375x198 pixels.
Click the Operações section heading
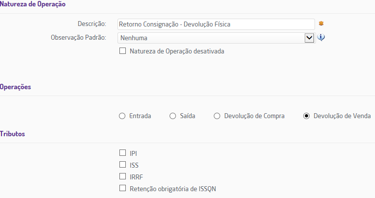16,87
